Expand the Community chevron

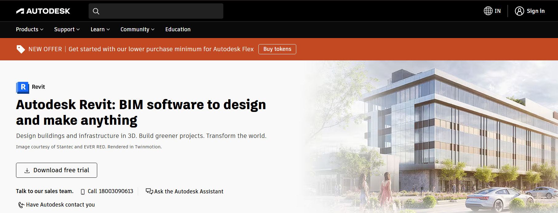pos(153,29)
